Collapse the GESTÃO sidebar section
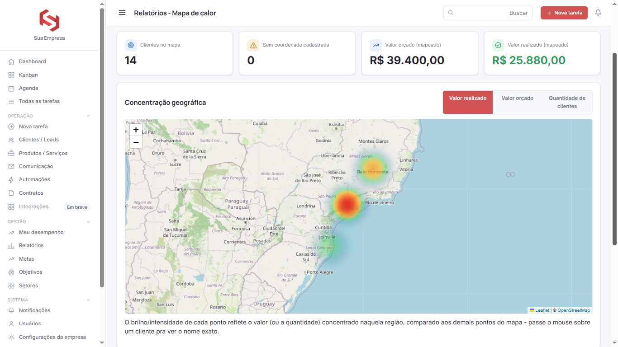This screenshot has width=618, height=347. coord(88,222)
